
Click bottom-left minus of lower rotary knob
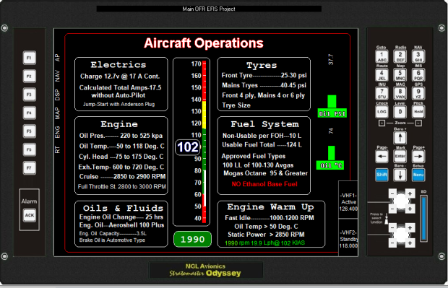(392, 243)
